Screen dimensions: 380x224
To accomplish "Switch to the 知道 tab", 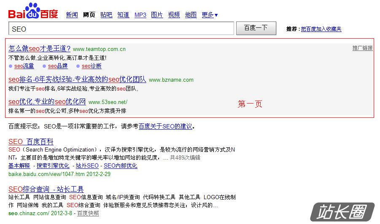I will 123,15.
